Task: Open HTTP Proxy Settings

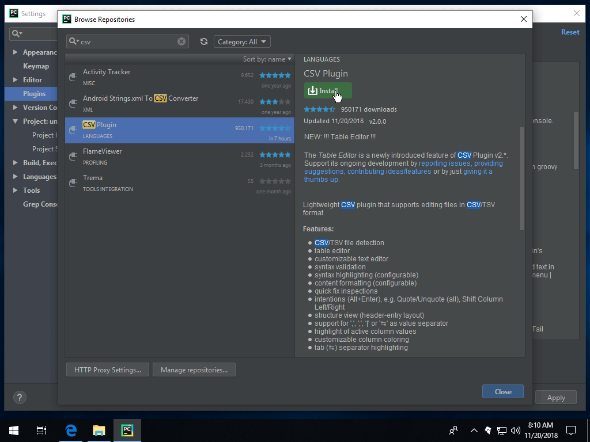Action: [107, 369]
